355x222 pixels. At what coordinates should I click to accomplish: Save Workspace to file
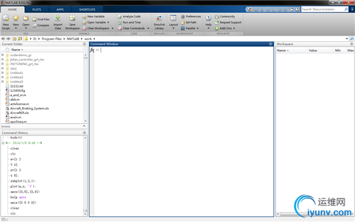click(72, 22)
